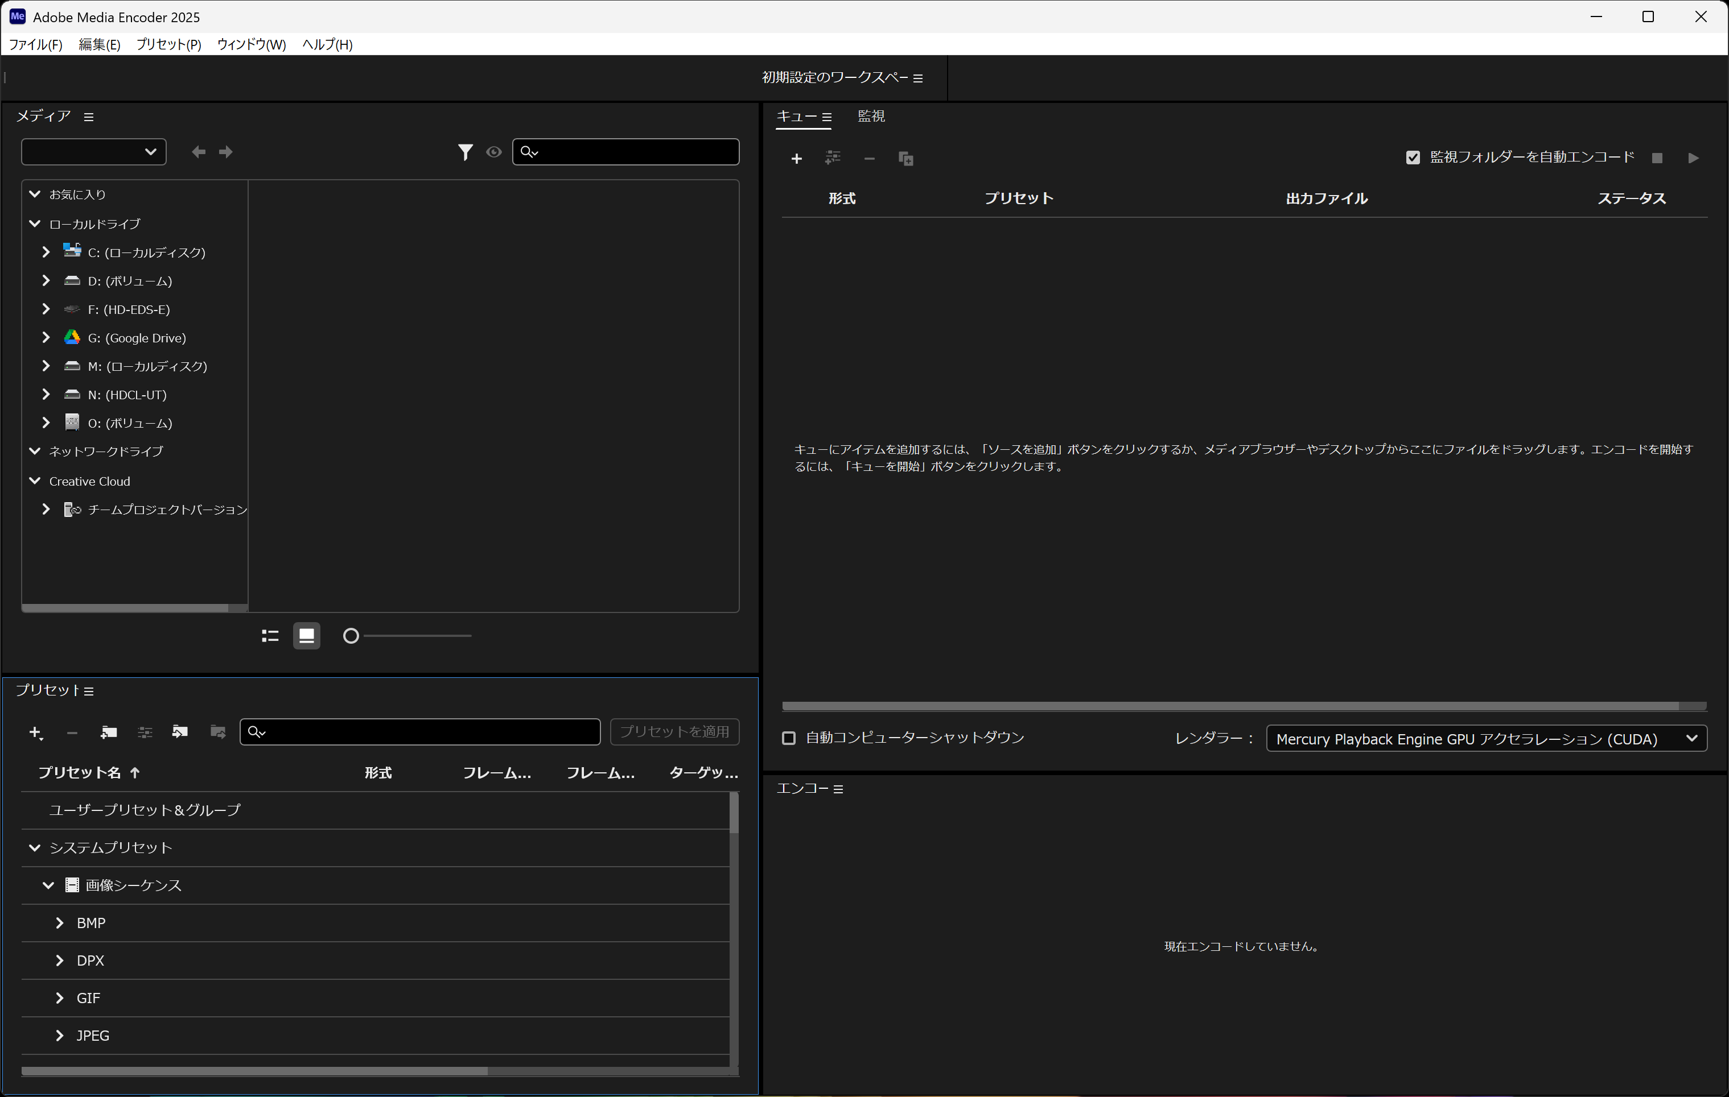1729x1097 pixels.
Task: Delete the preset with the preset panel minus icon
Action: tap(72, 732)
